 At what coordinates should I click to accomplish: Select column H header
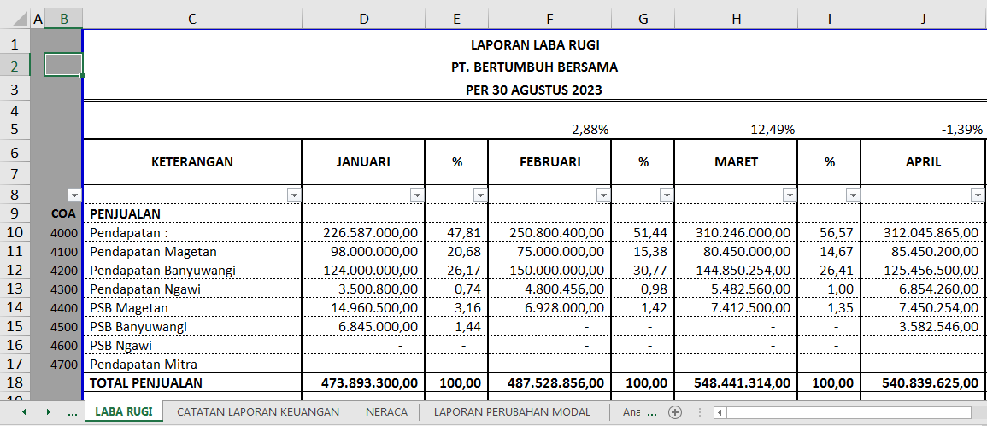click(x=736, y=20)
